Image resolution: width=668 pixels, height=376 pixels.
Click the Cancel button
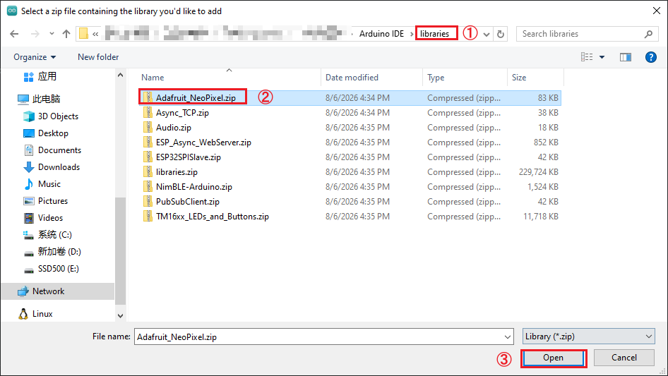624,358
